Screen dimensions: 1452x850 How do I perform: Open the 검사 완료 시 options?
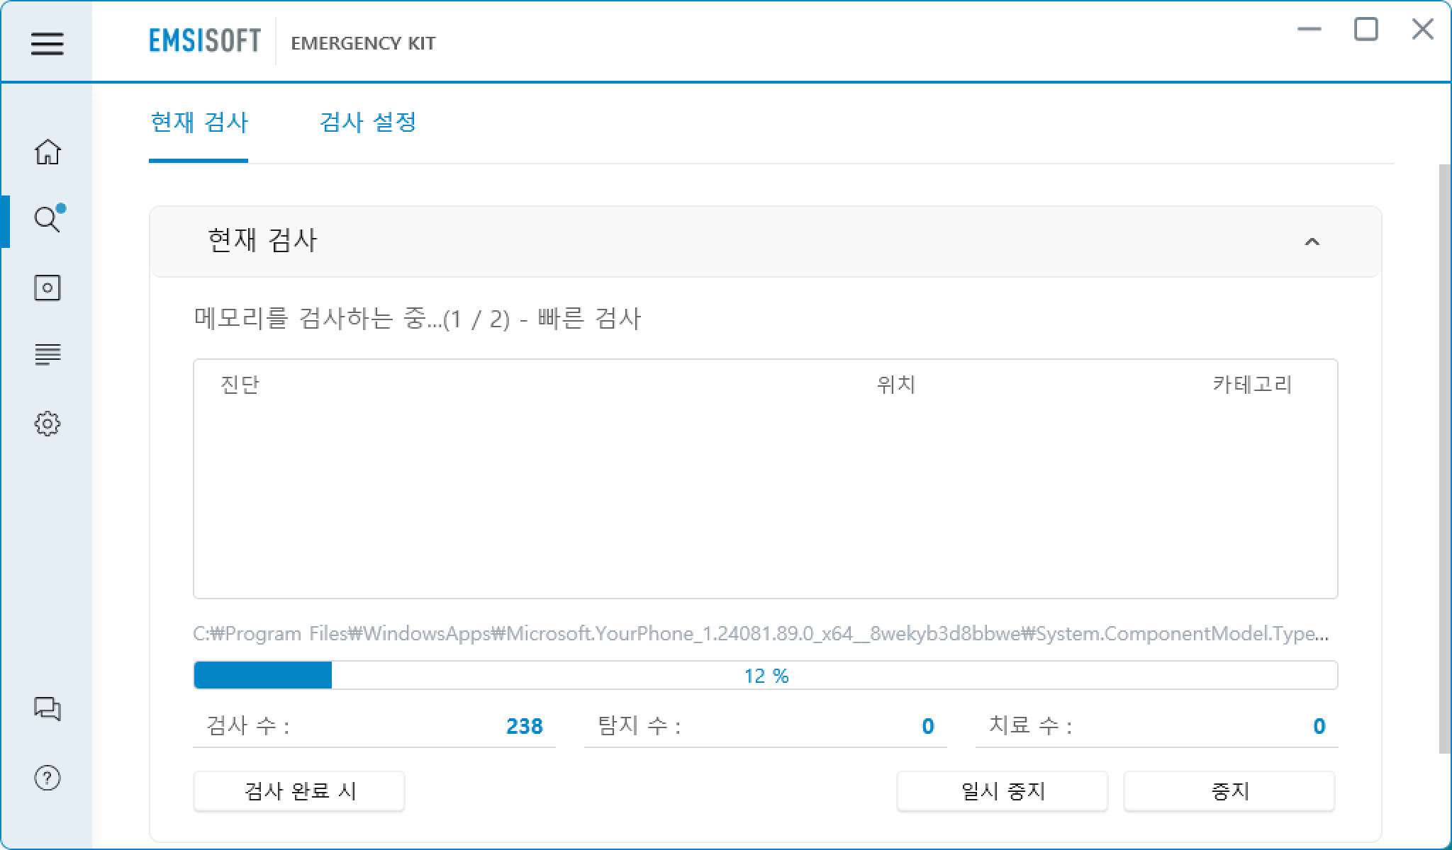298,790
